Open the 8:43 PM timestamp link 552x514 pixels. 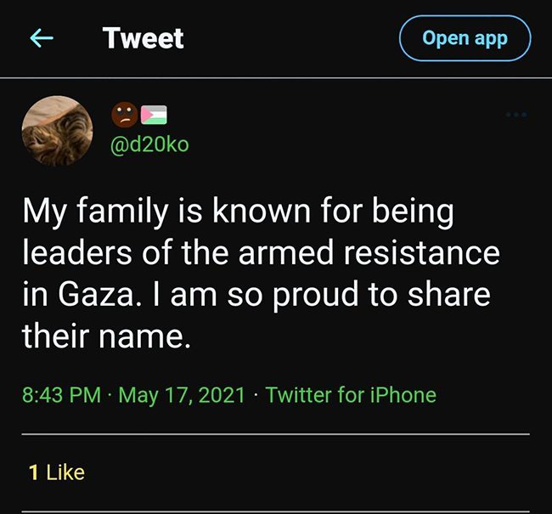pos(62,394)
